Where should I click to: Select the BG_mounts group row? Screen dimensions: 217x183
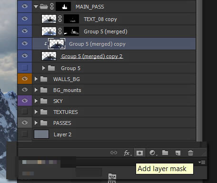[114, 90]
